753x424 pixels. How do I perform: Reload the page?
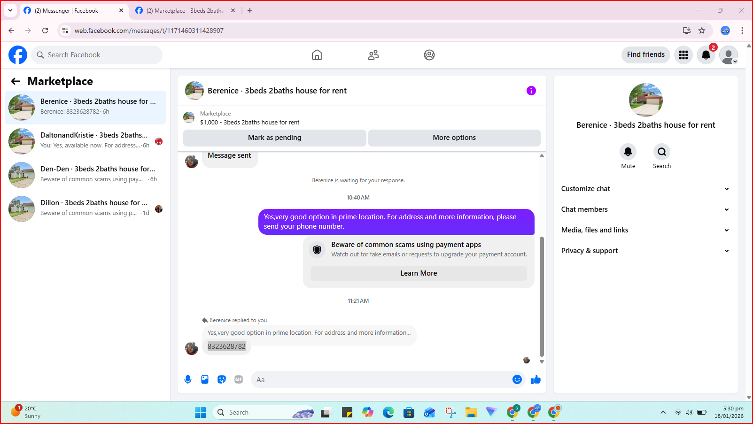[45, 31]
